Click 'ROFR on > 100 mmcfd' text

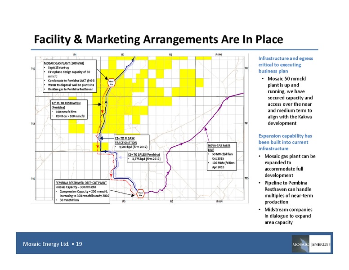pyautogui.click(x=70, y=116)
